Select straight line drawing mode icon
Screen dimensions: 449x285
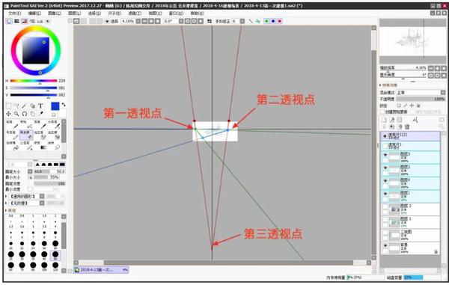(x=251, y=21)
